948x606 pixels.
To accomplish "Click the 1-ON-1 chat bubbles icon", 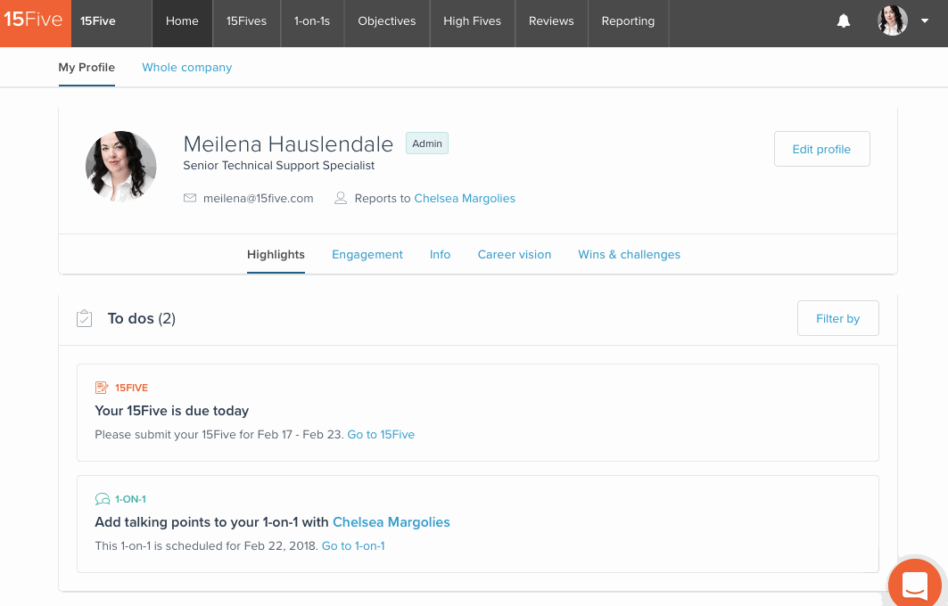I will (x=103, y=499).
